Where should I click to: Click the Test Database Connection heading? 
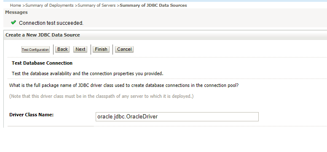(x=42, y=63)
